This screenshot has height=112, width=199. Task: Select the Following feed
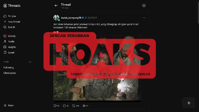tap(9, 67)
